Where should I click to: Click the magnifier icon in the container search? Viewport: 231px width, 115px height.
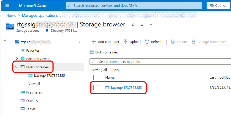click(x=94, y=62)
